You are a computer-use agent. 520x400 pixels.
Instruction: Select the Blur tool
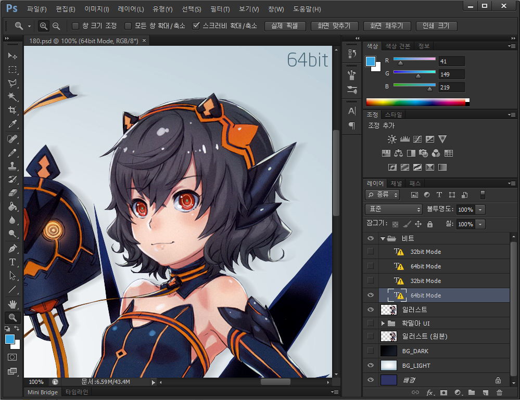pyautogui.click(x=12, y=220)
